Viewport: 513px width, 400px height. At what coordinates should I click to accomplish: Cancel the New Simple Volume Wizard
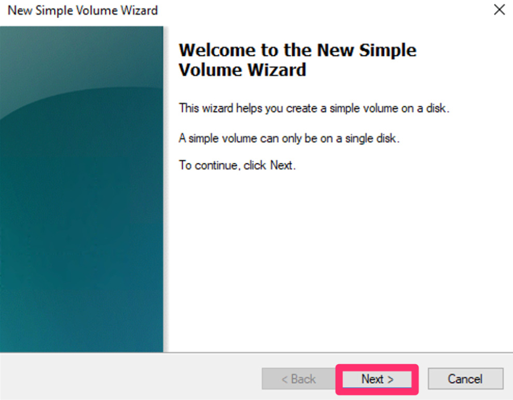465,379
